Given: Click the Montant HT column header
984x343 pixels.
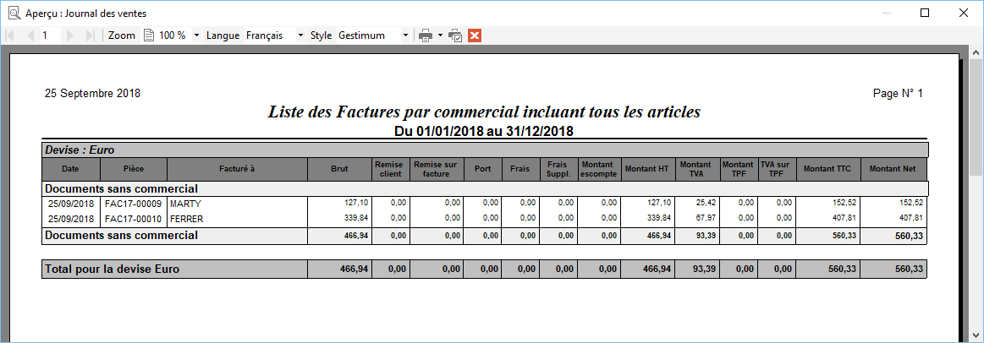Looking at the screenshot, I should (646, 169).
